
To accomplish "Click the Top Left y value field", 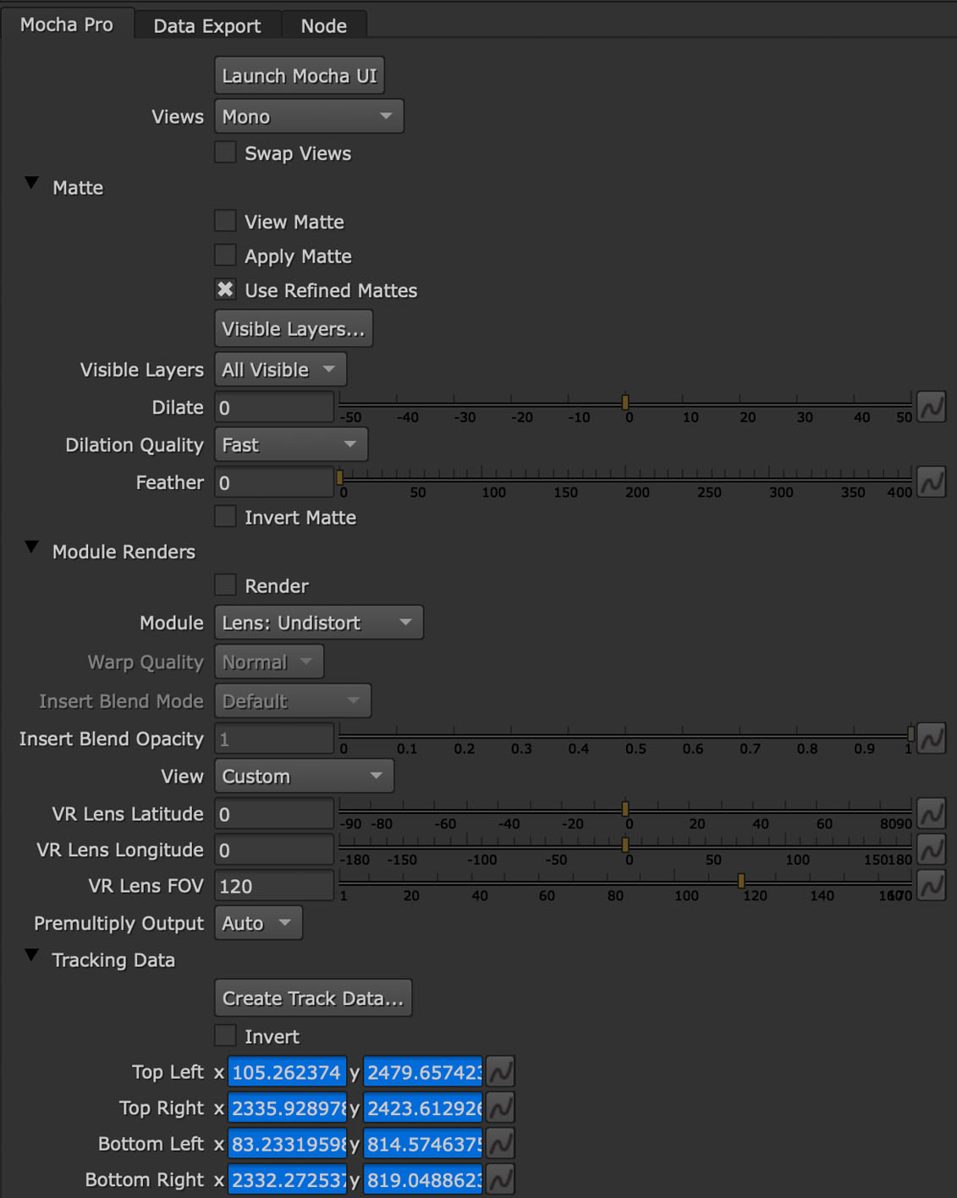I will [x=423, y=1072].
